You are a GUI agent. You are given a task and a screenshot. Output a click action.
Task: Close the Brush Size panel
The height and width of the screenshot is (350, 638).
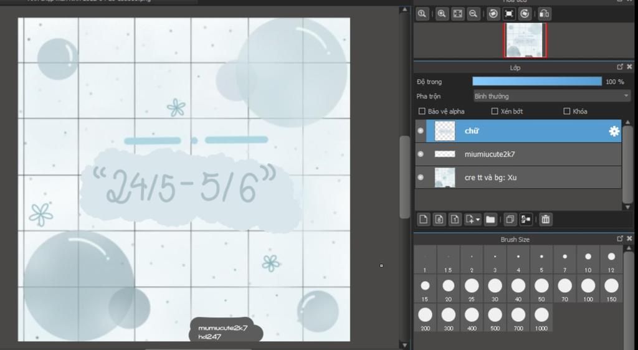point(629,239)
